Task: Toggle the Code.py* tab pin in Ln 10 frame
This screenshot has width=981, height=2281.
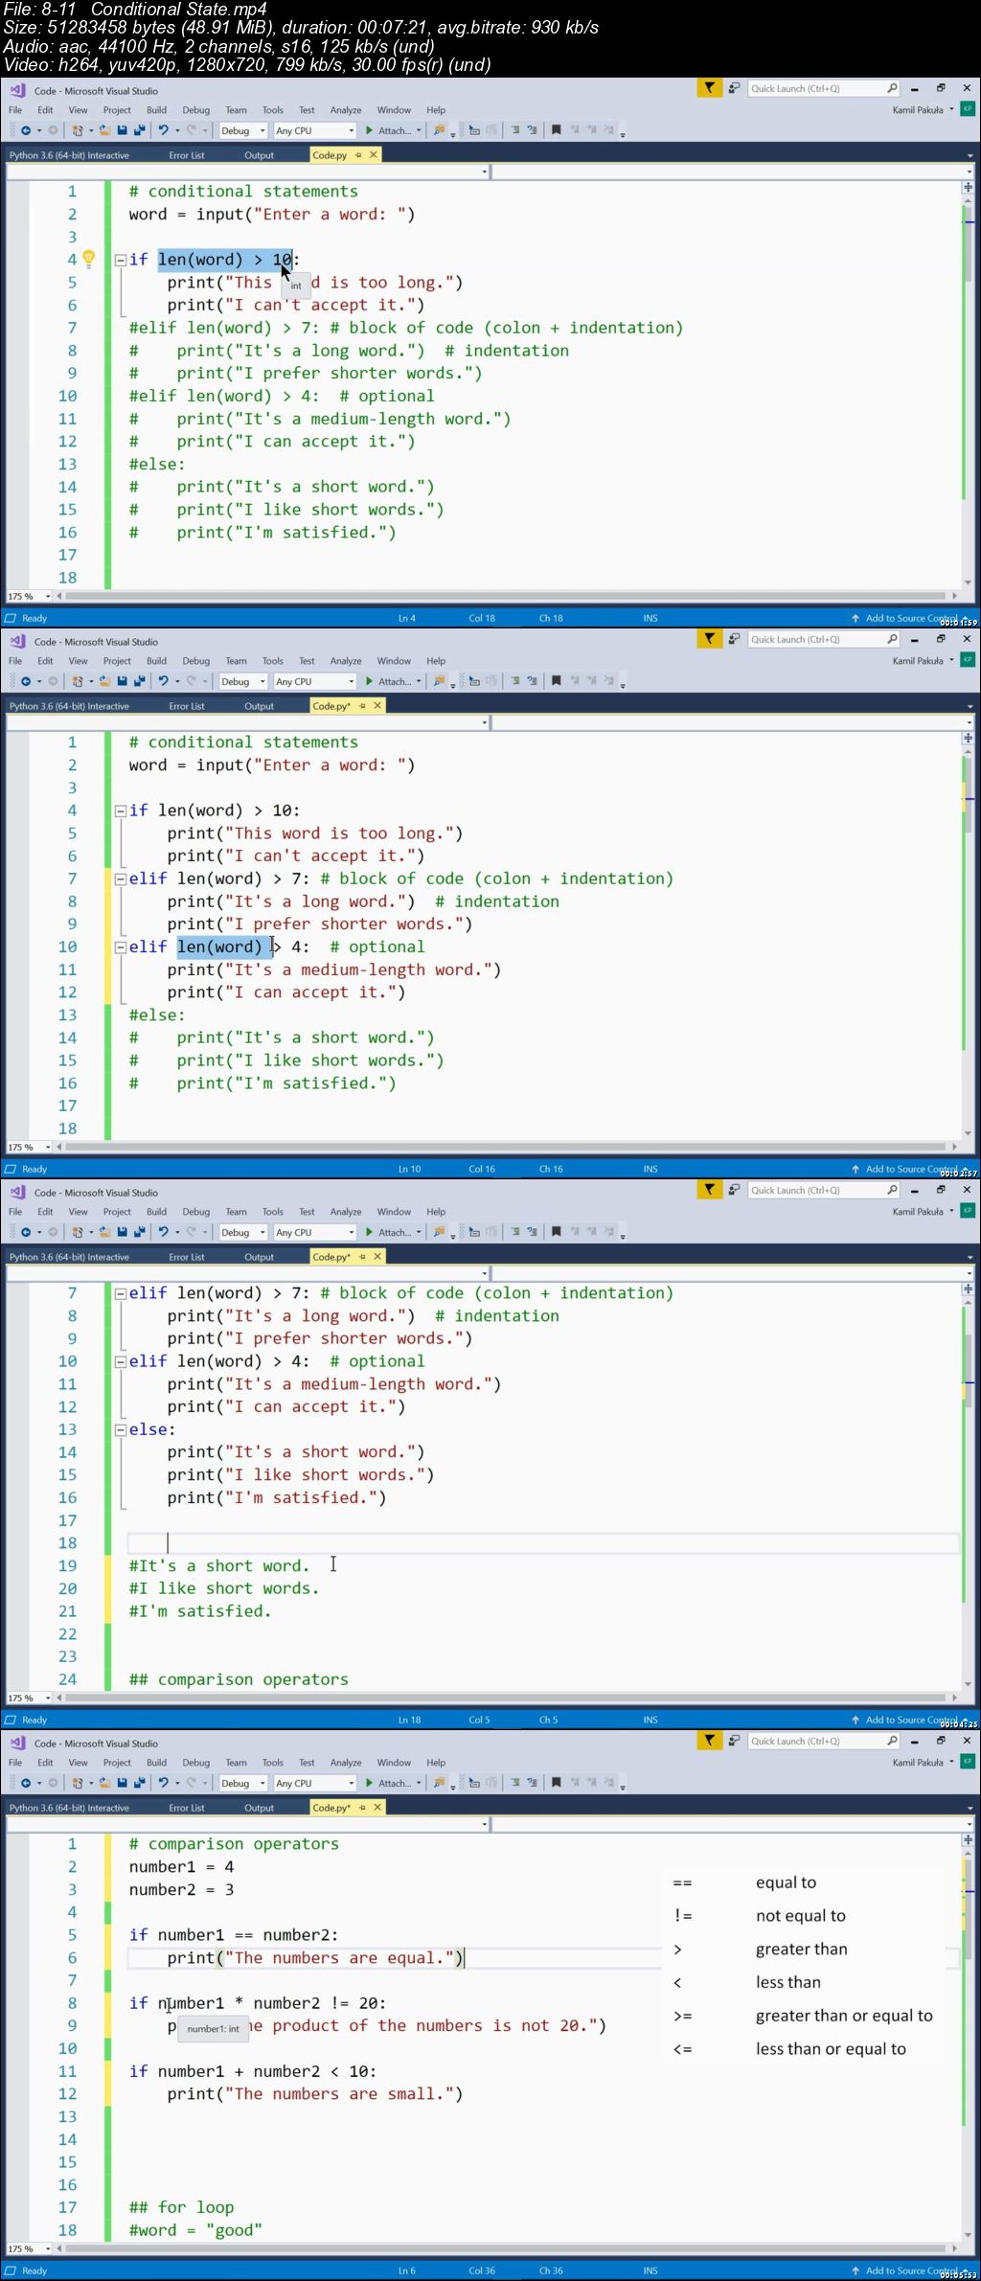Action: point(362,705)
